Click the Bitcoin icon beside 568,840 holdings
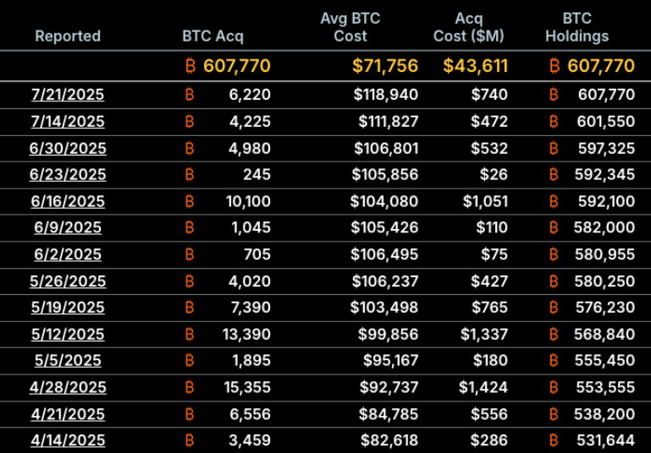The width and height of the screenshot is (651, 453). 554,334
